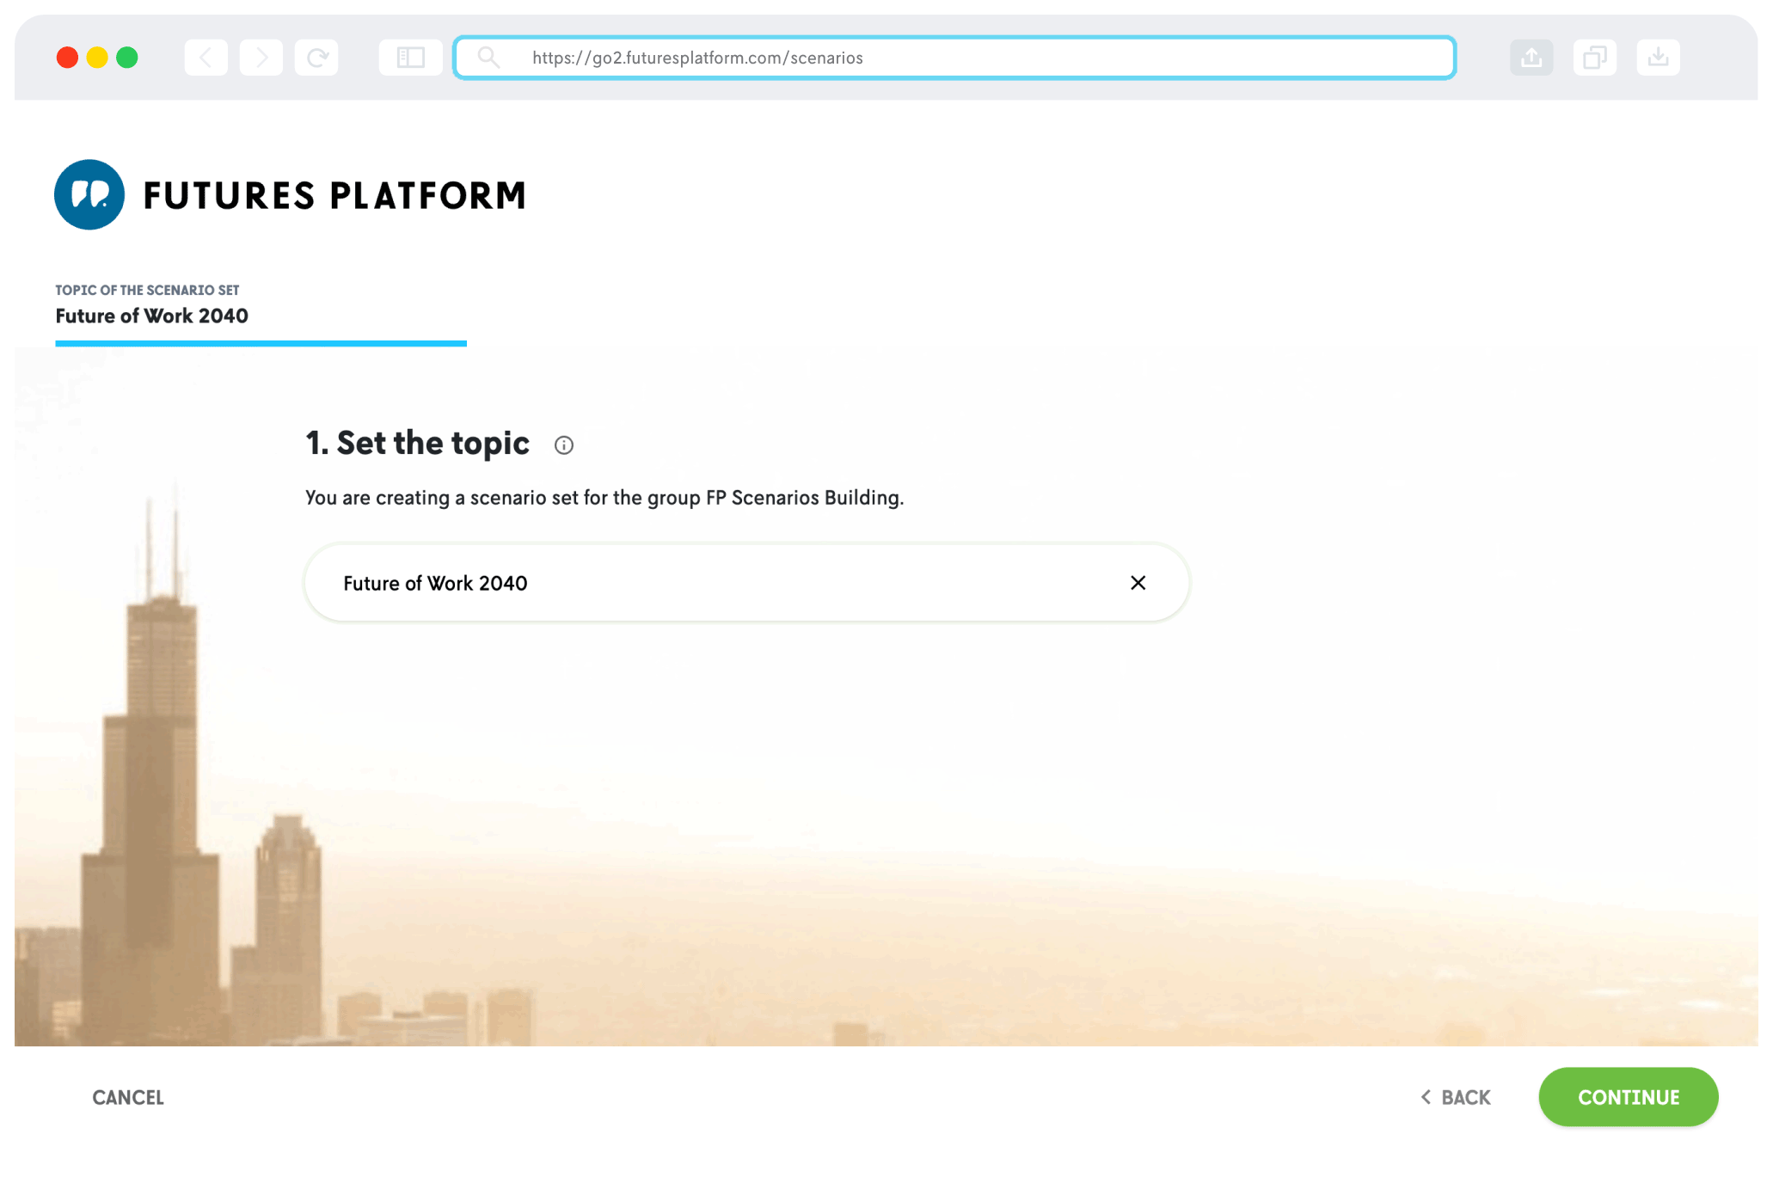Open the info tooltip beside Set the topic

[563, 444]
